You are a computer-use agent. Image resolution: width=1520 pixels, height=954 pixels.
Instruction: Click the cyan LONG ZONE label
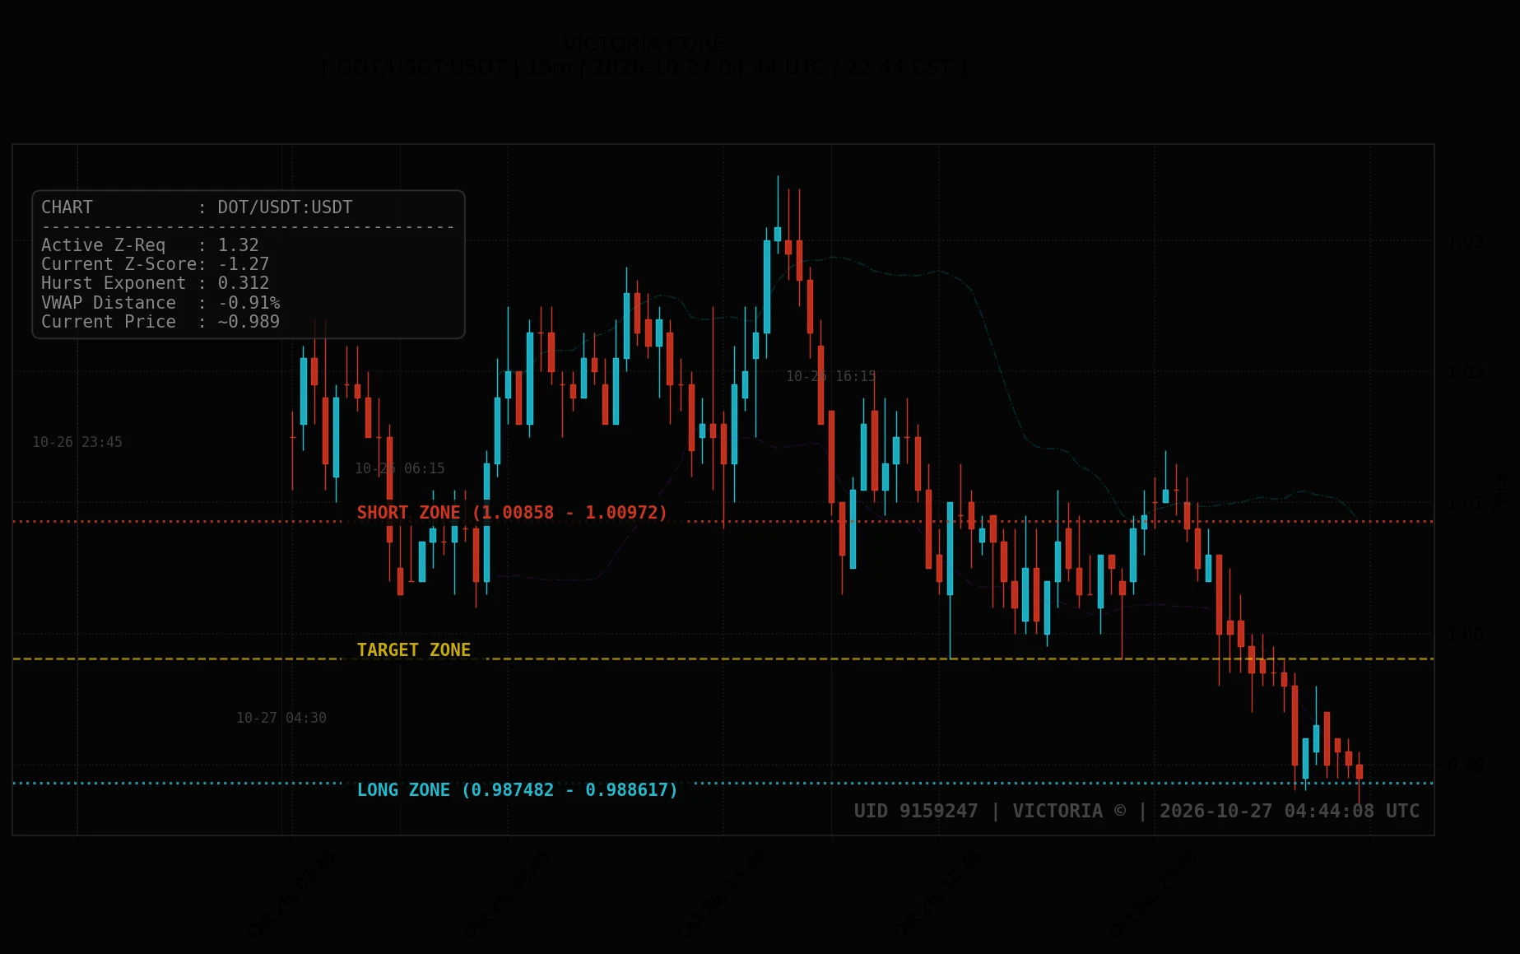click(517, 790)
